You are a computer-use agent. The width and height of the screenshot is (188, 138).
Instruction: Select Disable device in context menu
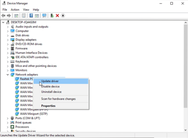[50, 87]
